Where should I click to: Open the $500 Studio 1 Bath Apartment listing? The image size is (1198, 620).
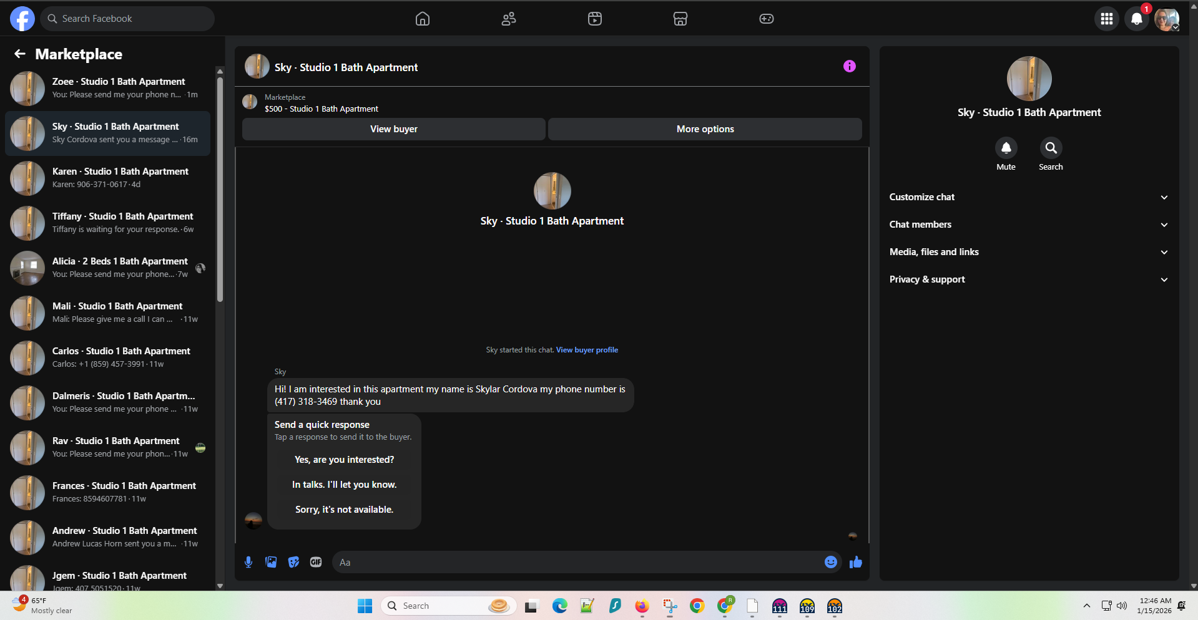pyautogui.click(x=322, y=109)
